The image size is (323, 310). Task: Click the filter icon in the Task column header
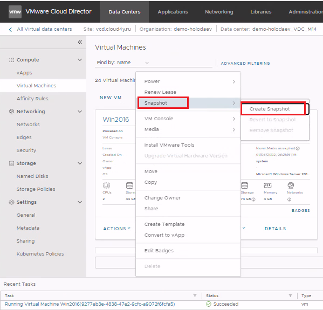click(x=195, y=296)
